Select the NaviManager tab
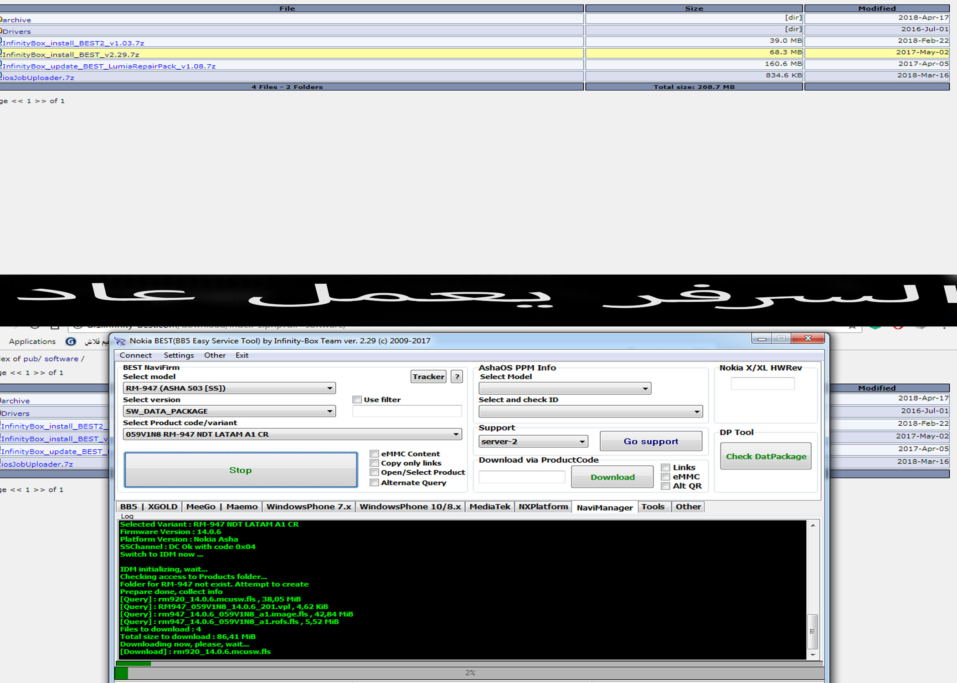Image resolution: width=957 pixels, height=683 pixels. point(605,507)
